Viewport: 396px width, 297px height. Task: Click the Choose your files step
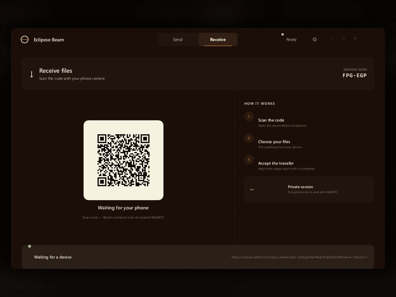point(274,142)
